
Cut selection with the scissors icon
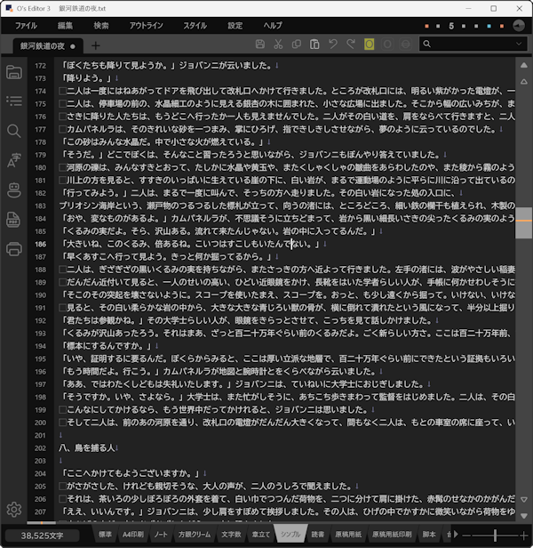[x=278, y=44]
